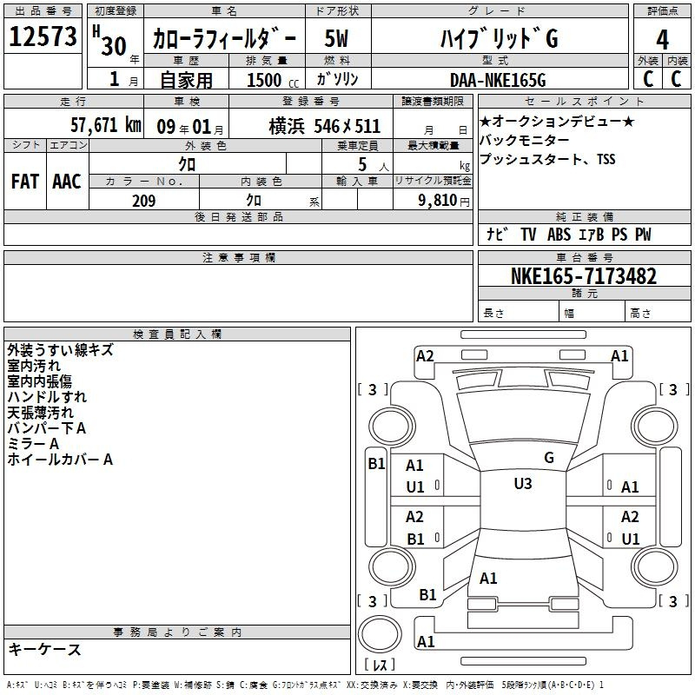Click the A1 mark beside the front bumper
695x695 pixels.
point(619,356)
